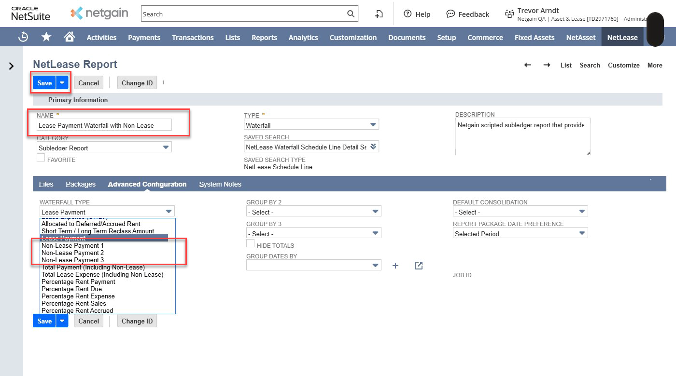Switch to the System Notes tab
This screenshot has width=676, height=376.
click(220, 184)
